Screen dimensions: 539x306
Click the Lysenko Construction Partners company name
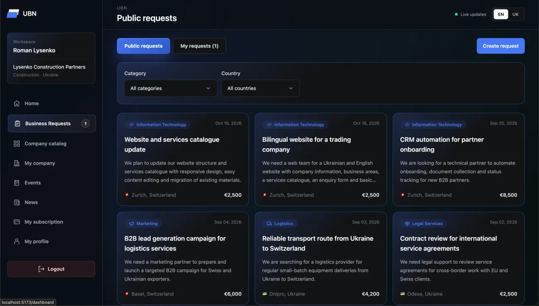click(x=49, y=67)
